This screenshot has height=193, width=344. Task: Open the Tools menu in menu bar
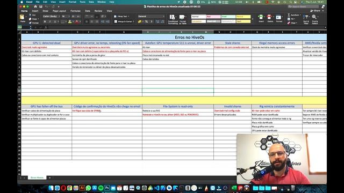coord(82,2)
